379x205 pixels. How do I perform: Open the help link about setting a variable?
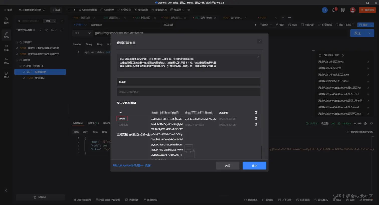tap(132, 165)
